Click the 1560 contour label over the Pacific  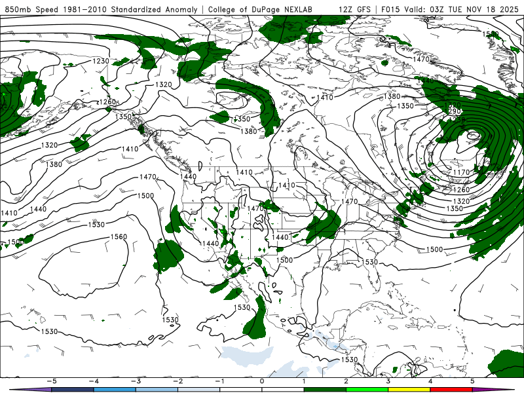[119, 236]
